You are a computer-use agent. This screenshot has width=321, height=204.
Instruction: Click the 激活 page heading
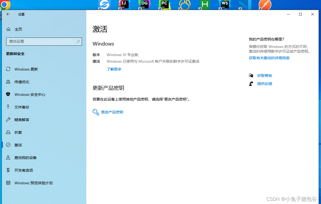100,29
